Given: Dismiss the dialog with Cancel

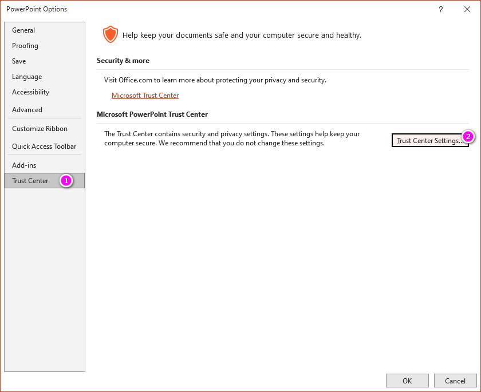Looking at the screenshot, I should [455, 381].
